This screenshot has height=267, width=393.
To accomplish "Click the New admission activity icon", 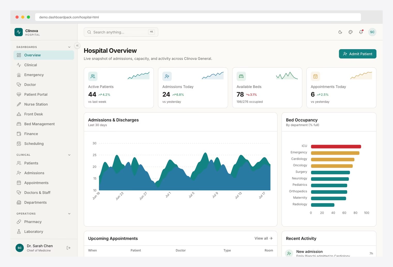I will tap(289, 253).
